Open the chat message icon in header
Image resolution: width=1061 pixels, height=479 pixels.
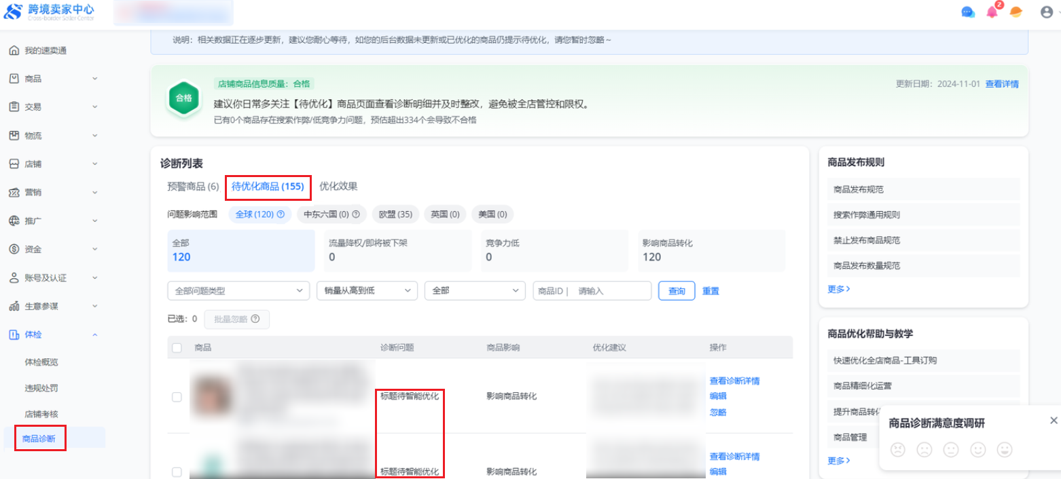(x=968, y=12)
